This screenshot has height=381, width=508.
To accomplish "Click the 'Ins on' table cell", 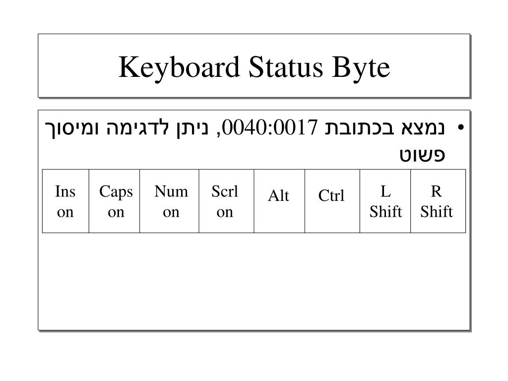I will [x=65, y=201].
